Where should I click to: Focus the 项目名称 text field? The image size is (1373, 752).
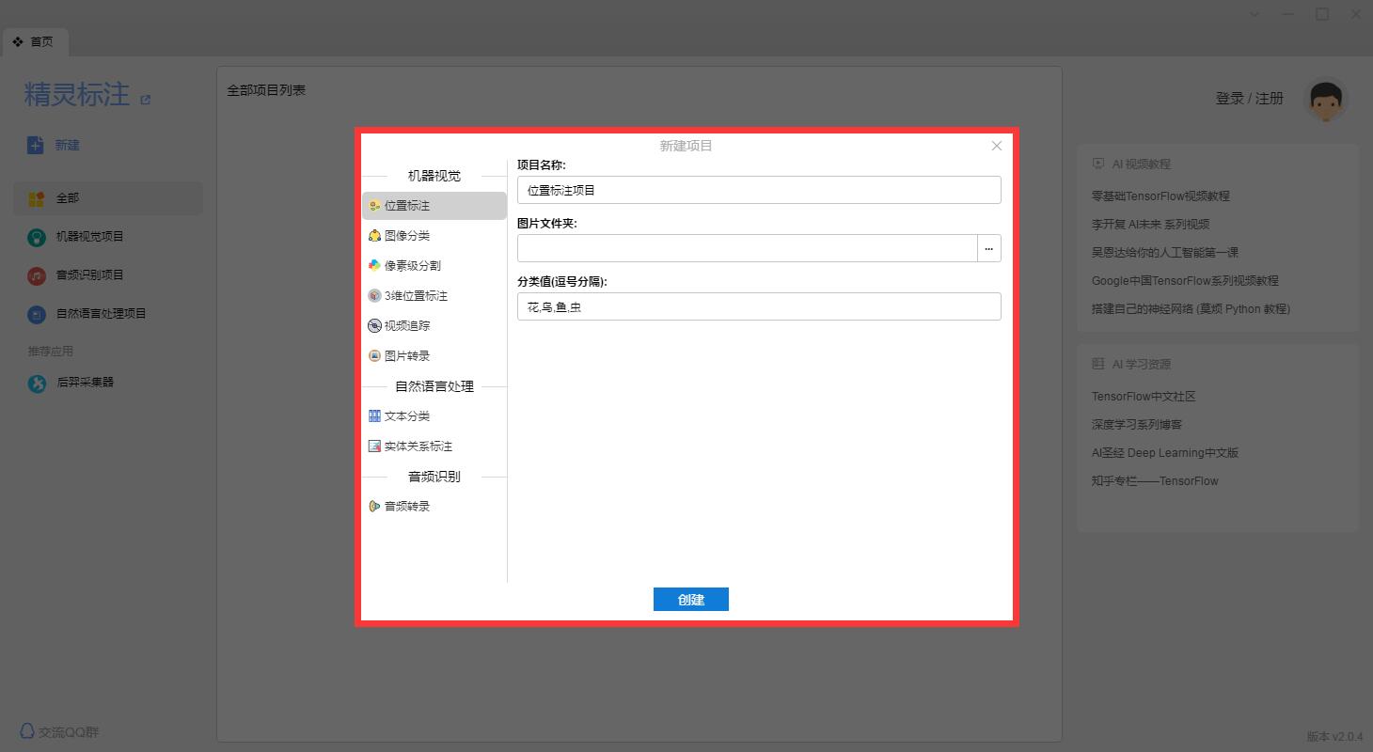pyautogui.click(x=758, y=190)
